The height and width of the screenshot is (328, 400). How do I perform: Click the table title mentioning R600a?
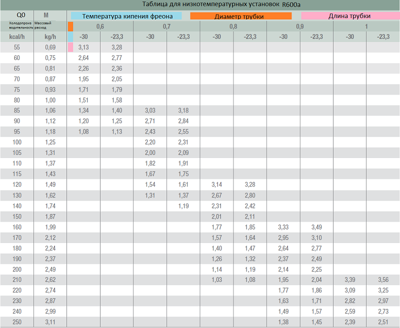(x=221, y=4)
